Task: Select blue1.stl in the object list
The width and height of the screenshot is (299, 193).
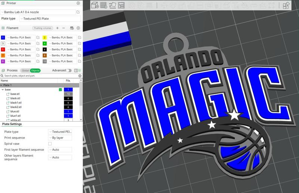Action: point(15,116)
